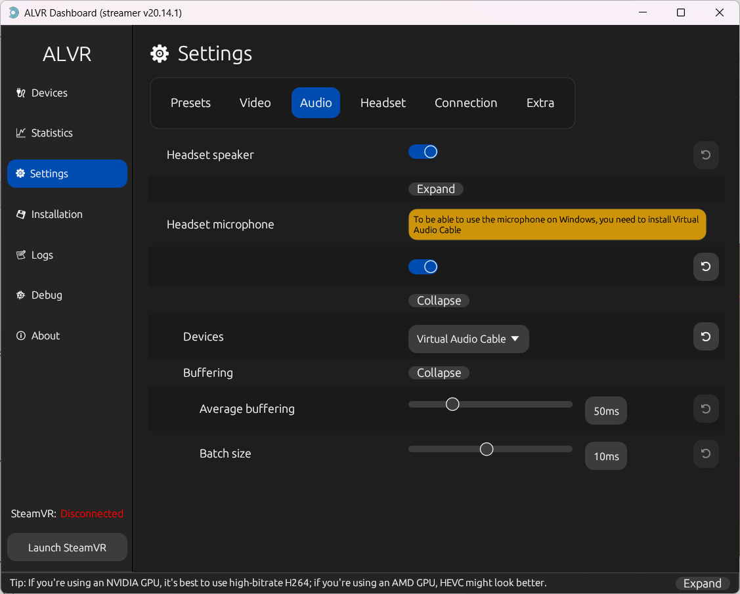Switch to the Connection settings tab
The width and height of the screenshot is (740, 594).
pyautogui.click(x=466, y=103)
